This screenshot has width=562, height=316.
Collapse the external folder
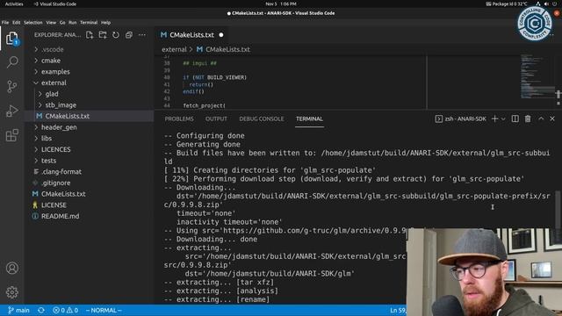89,83
